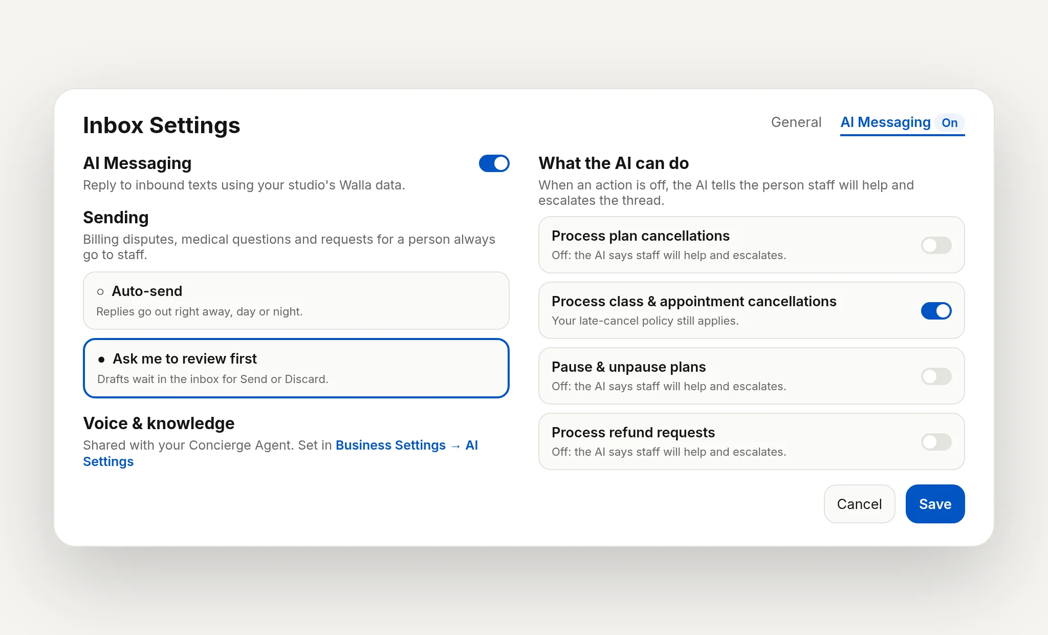Image resolution: width=1048 pixels, height=635 pixels.
Task: Click the Pause & unpause plans label
Action: point(628,367)
